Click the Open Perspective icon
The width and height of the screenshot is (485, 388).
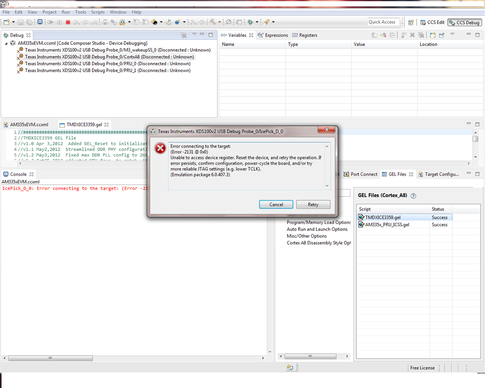click(x=411, y=22)
